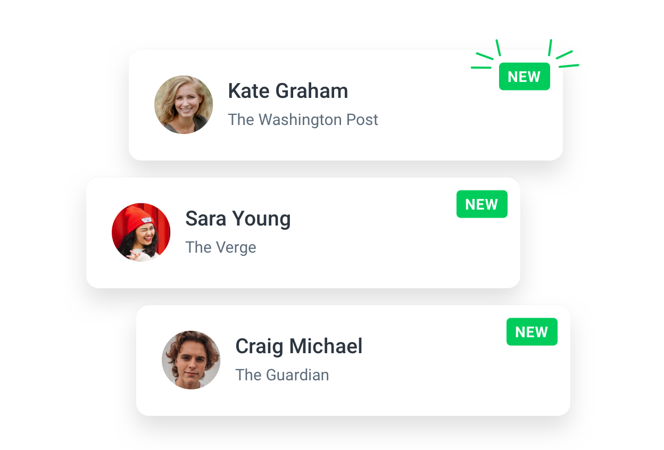Click Kate Graham's profile photo
This screenshot has height=450, width=664.
pyautogui.click(x=184, y=105)
